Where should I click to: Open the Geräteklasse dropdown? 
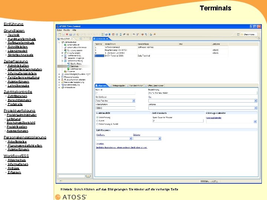point(134,101)
